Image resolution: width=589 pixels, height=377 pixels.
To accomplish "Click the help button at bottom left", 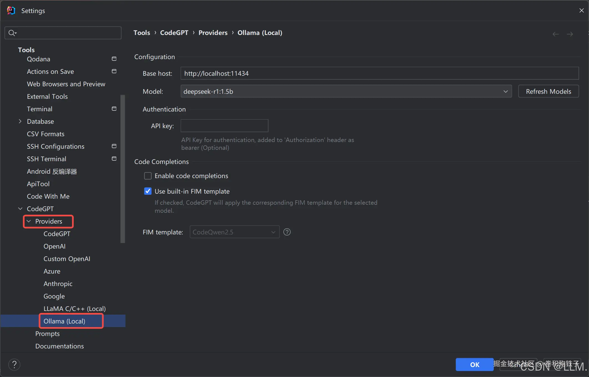I will pyautogui.click(x=14, y=364).
